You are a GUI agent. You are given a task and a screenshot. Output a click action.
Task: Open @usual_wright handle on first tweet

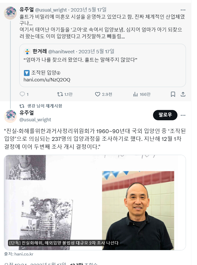[51, 10]
